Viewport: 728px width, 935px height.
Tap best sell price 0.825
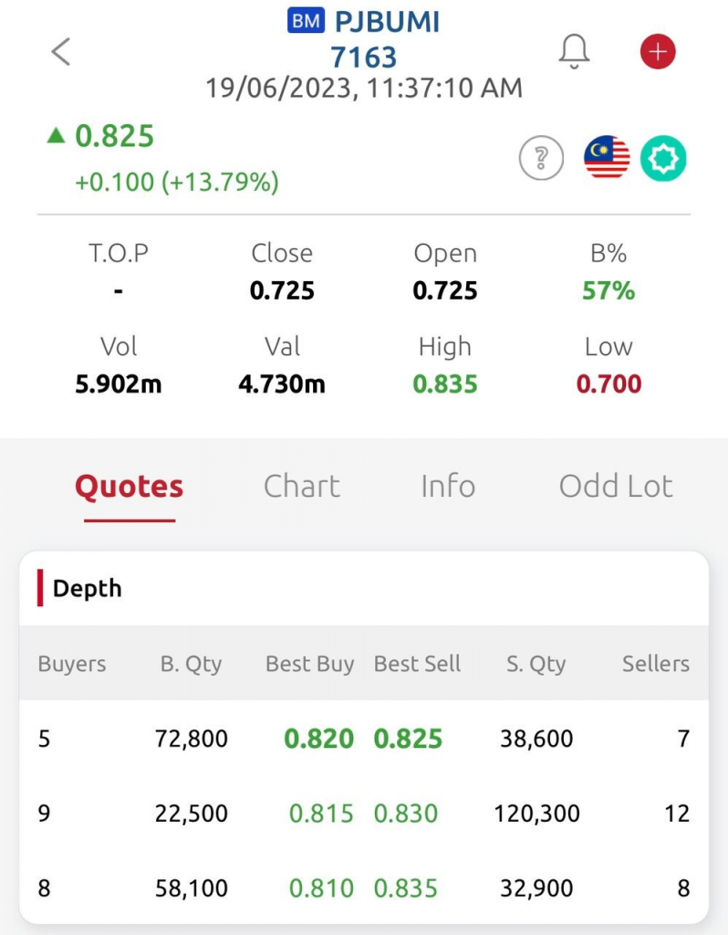pyautogui.click(x=408, y=739)
